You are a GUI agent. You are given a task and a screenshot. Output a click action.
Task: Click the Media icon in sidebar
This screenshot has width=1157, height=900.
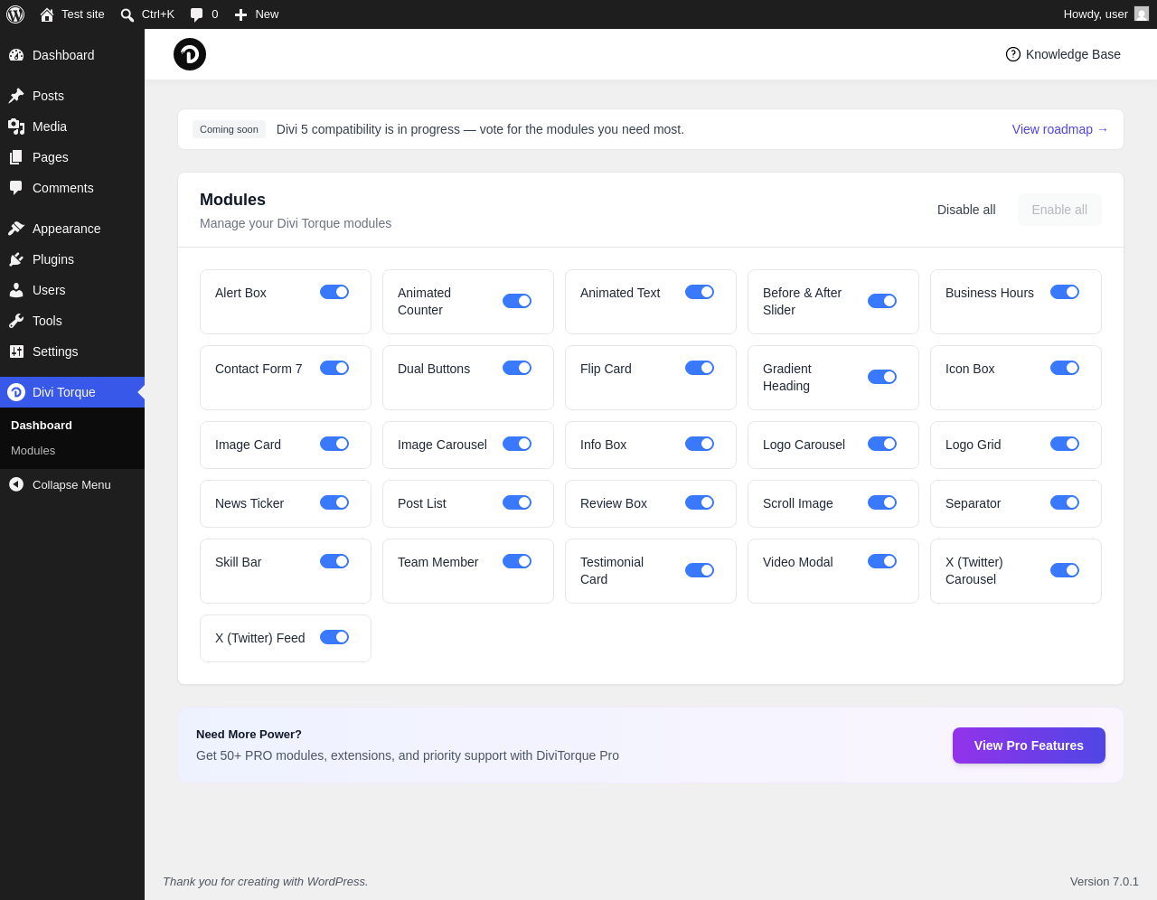[x=16, y=127]
